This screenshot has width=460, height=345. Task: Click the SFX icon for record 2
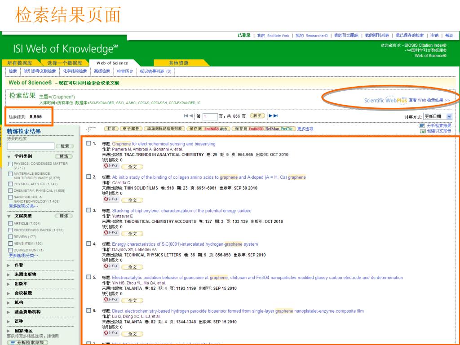pyautogui.click(x=111, y=199)
